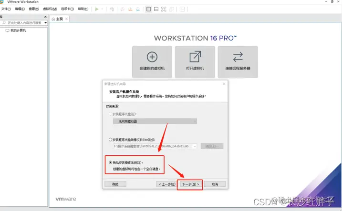Open the power options dropdown arrow beside play
Viewport: 342px width, 211px height.
[102, 9]
